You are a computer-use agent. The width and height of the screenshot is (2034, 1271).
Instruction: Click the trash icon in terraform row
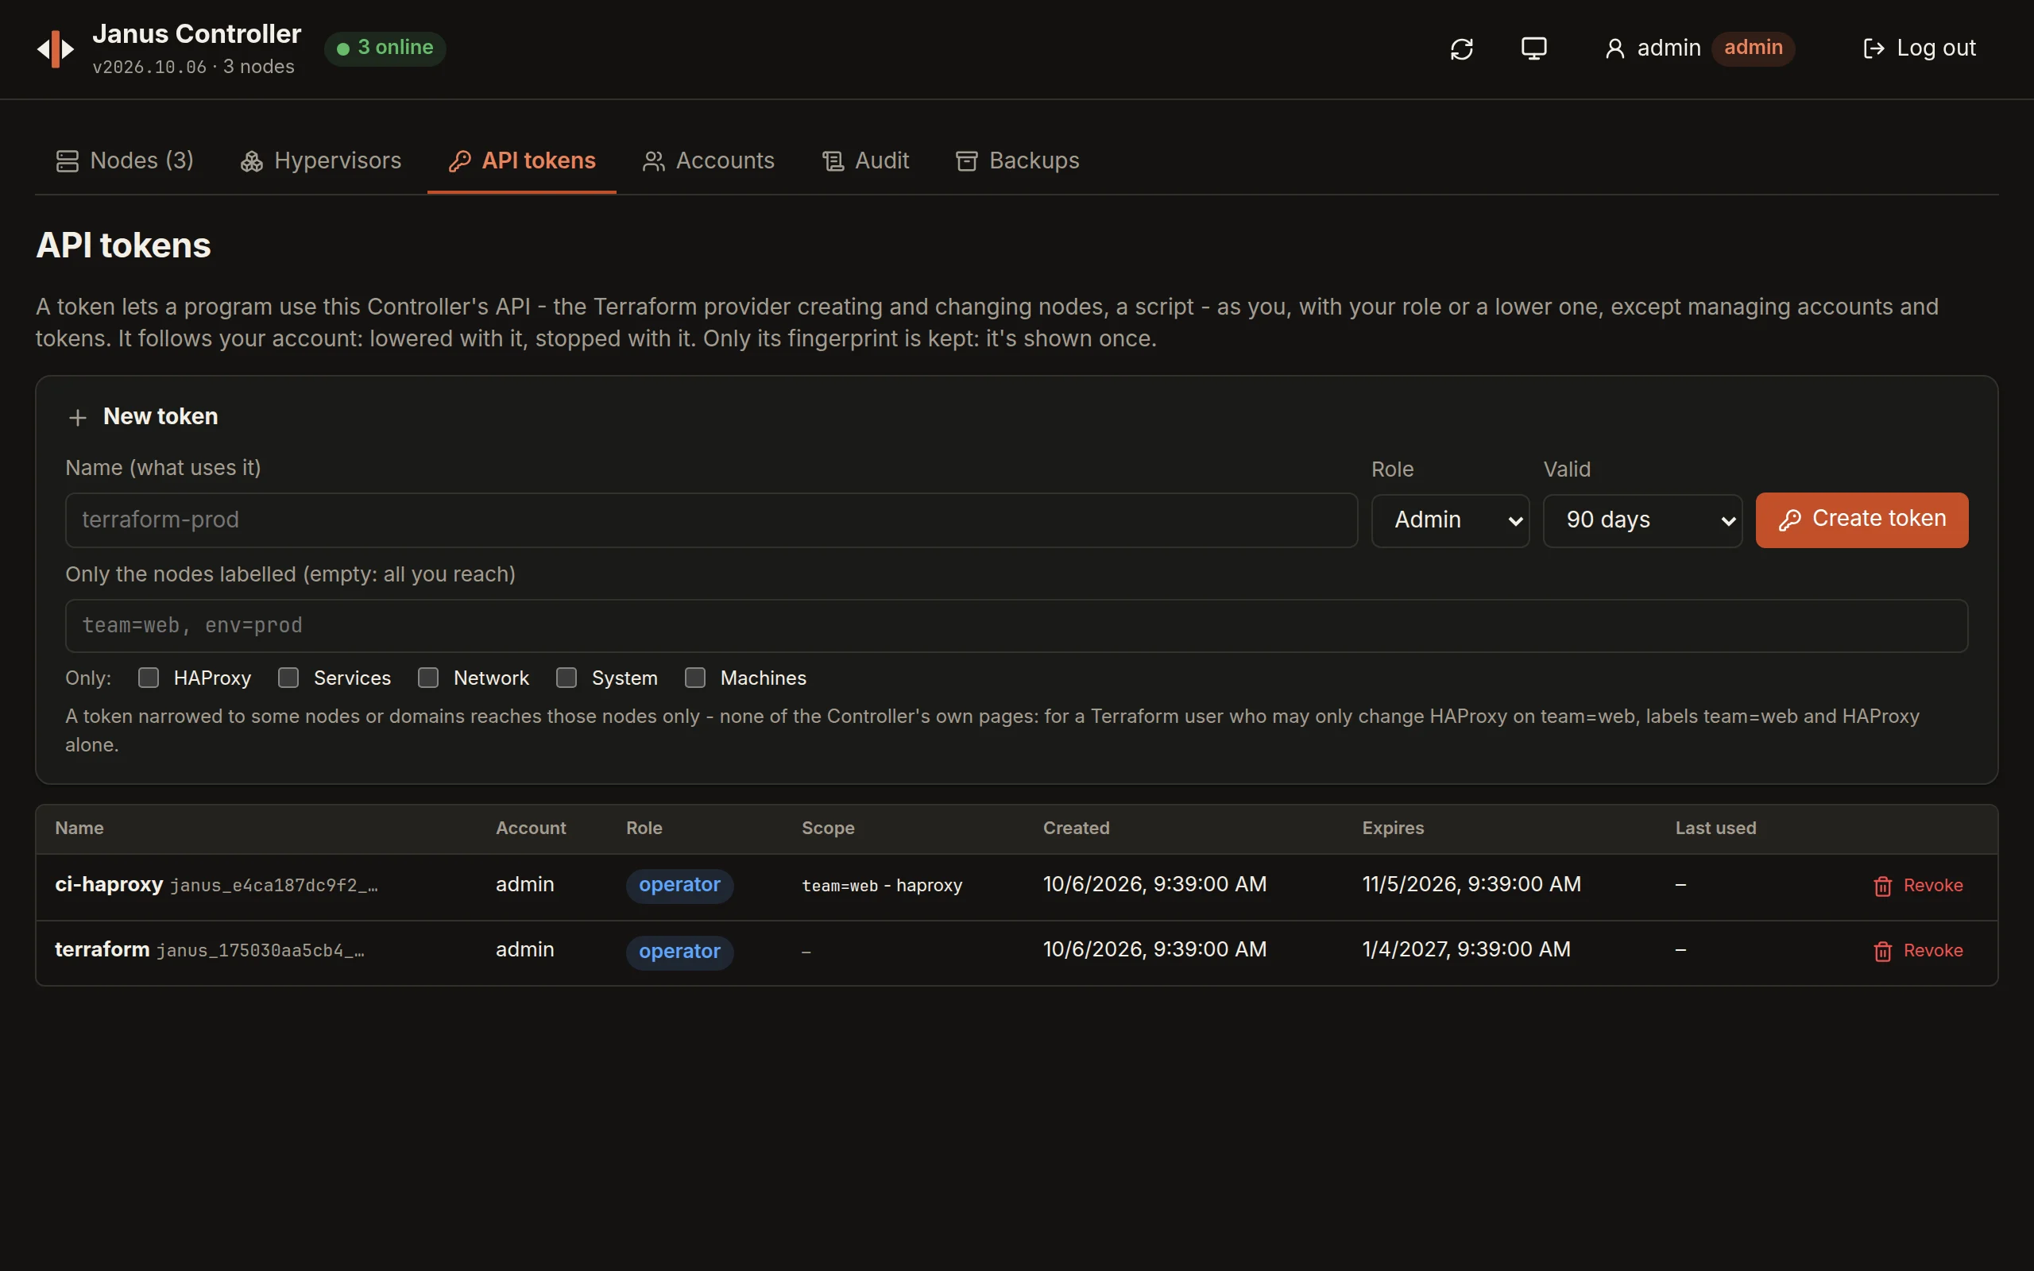[x=1883, y=951]
